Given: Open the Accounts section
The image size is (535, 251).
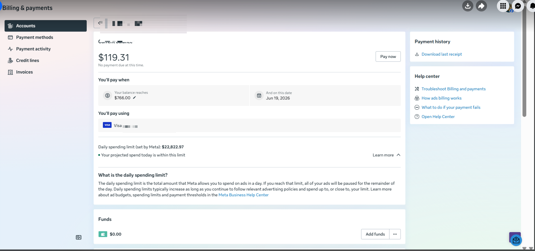Looking at the screenshot, I should click(x=46, y=26).
